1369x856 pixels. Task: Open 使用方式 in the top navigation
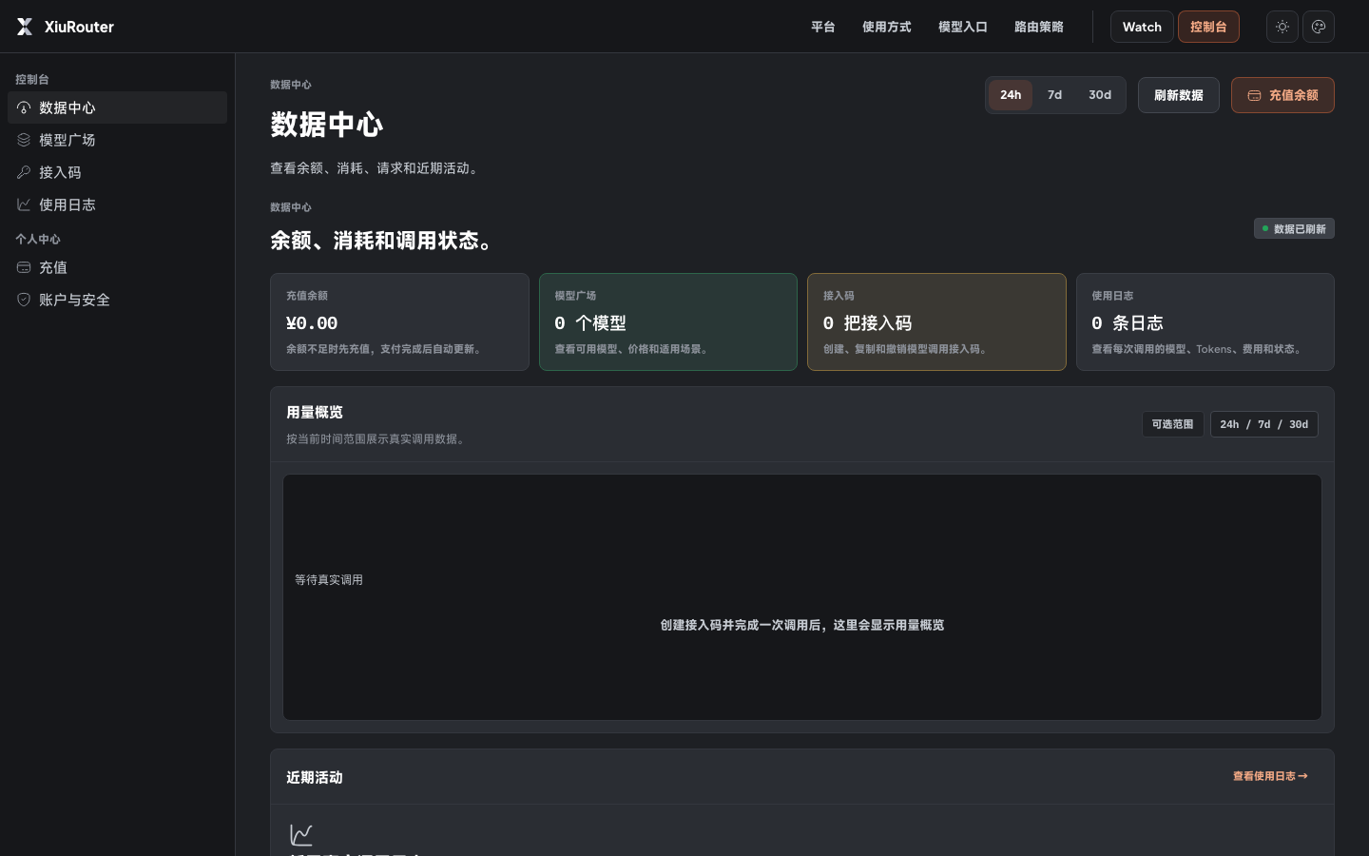coord(887,27)
